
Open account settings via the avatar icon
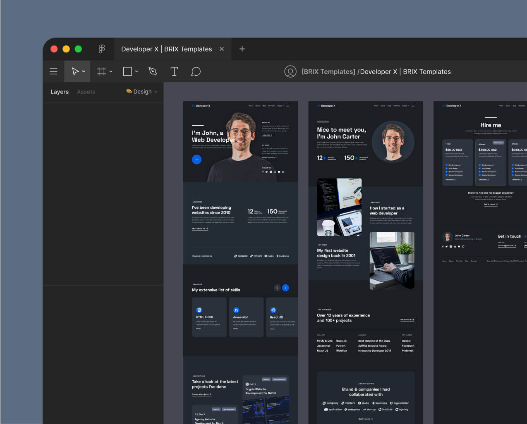click(290, 71)
